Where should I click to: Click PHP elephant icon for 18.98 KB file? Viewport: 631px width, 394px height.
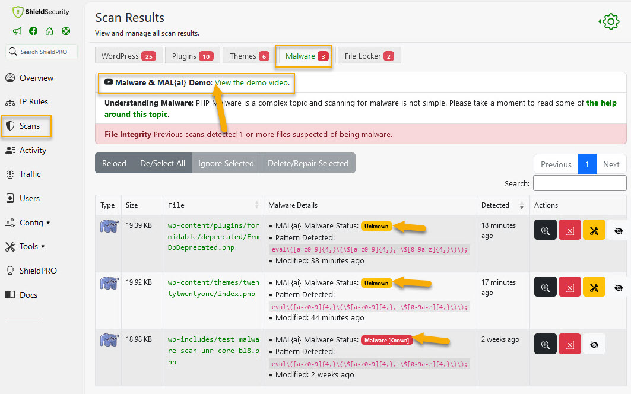(x=109, y=341)
